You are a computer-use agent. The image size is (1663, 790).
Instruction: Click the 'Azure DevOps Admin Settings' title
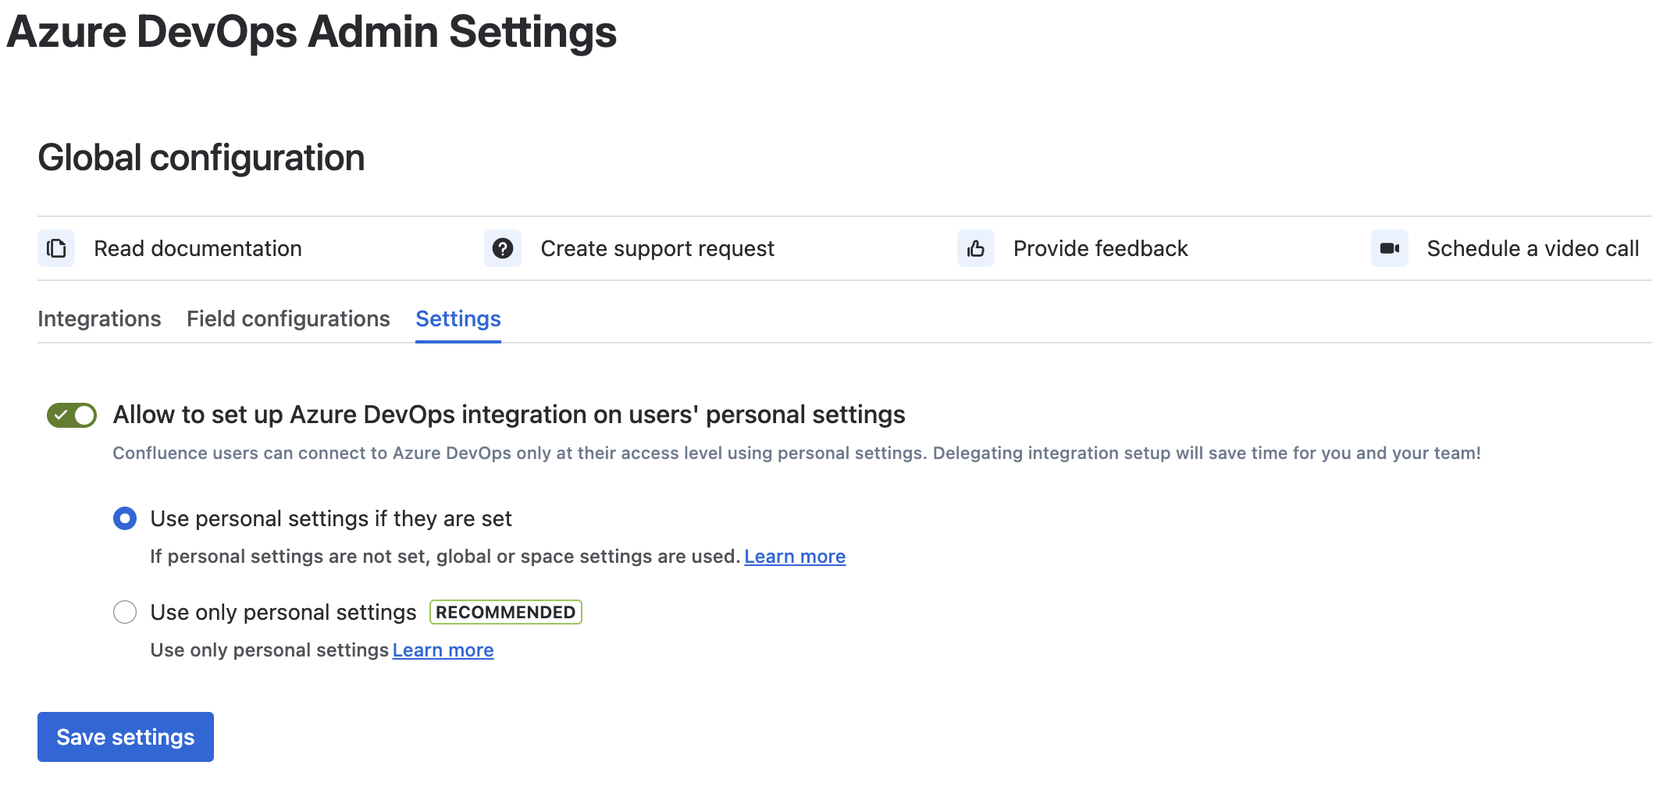coord(312,32)
